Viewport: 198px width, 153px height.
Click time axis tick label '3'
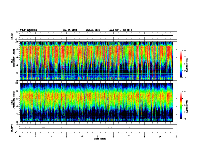pyautogui.click(x=66, y=136)
